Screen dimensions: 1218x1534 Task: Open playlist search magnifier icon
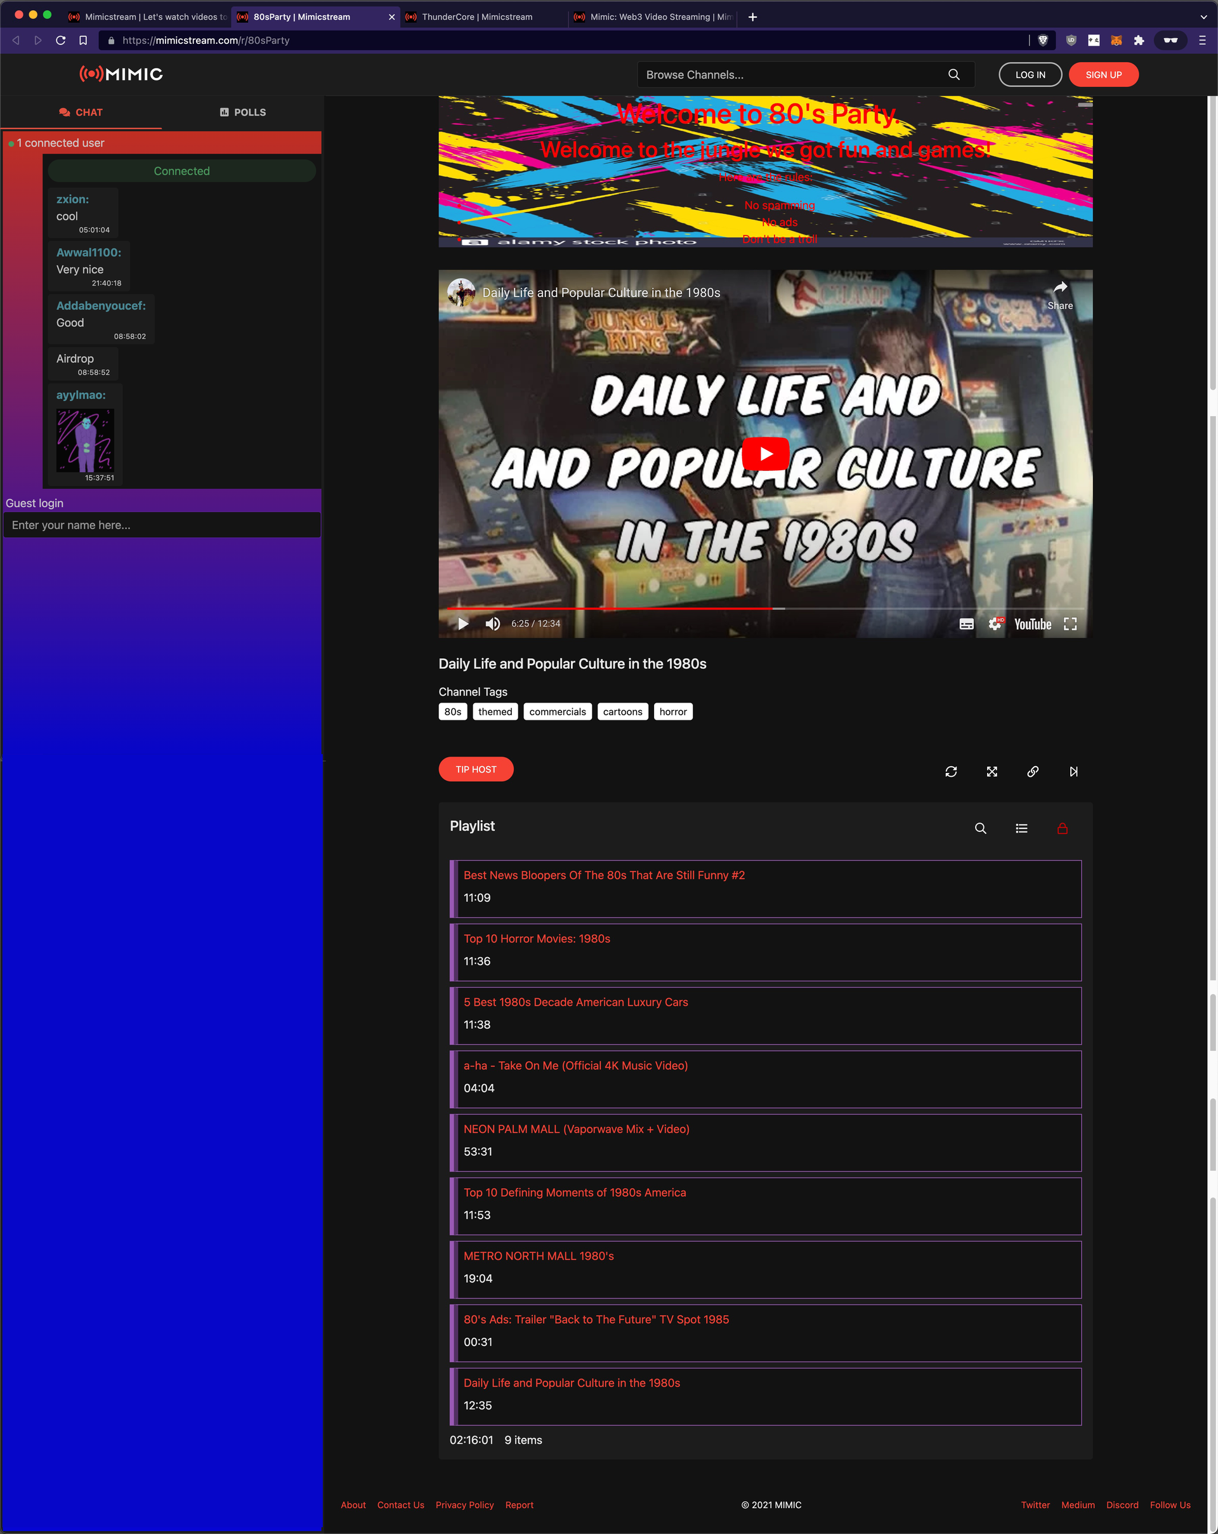click(981, 828)
